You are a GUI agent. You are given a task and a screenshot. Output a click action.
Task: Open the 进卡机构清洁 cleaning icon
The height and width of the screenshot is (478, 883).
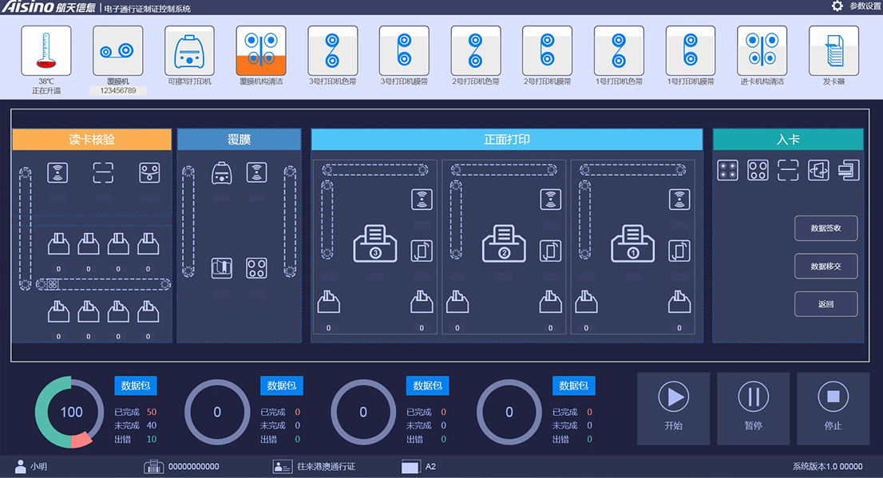point(762,51)
